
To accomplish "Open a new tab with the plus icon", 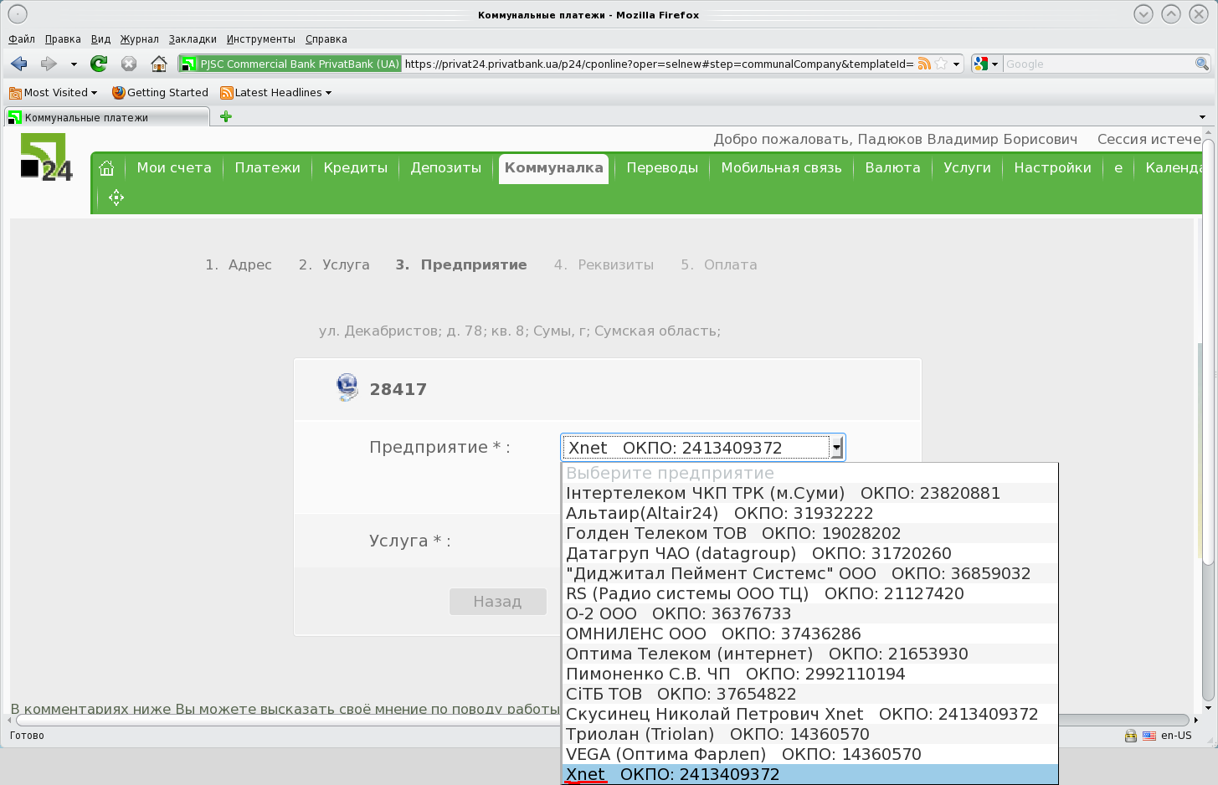I will pos(225,117).
